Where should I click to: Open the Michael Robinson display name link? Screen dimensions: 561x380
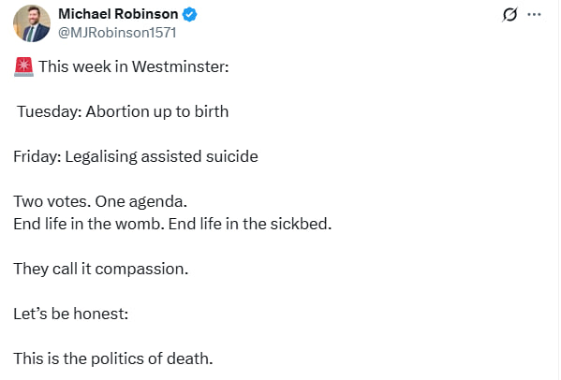tap(118, 14)
